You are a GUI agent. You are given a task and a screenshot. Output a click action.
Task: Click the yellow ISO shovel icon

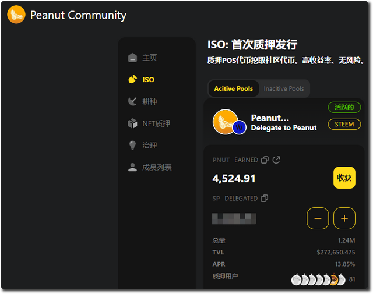(132, 79)
